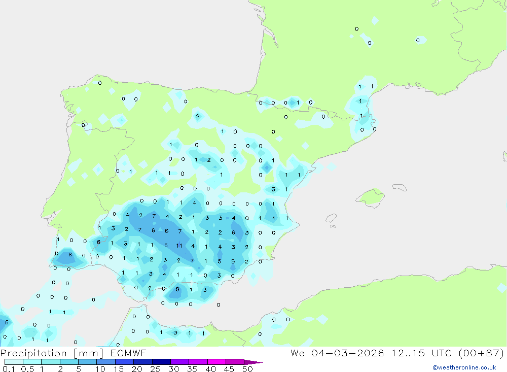Click the legend label "15"
Screen dimensions: 507x372
119,369
